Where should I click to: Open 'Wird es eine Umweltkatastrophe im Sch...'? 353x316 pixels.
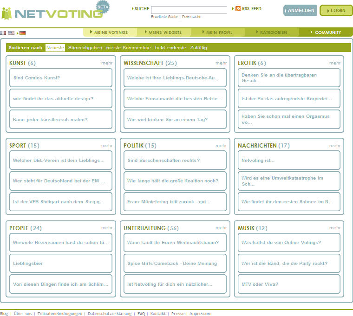(x=289, y=181)
